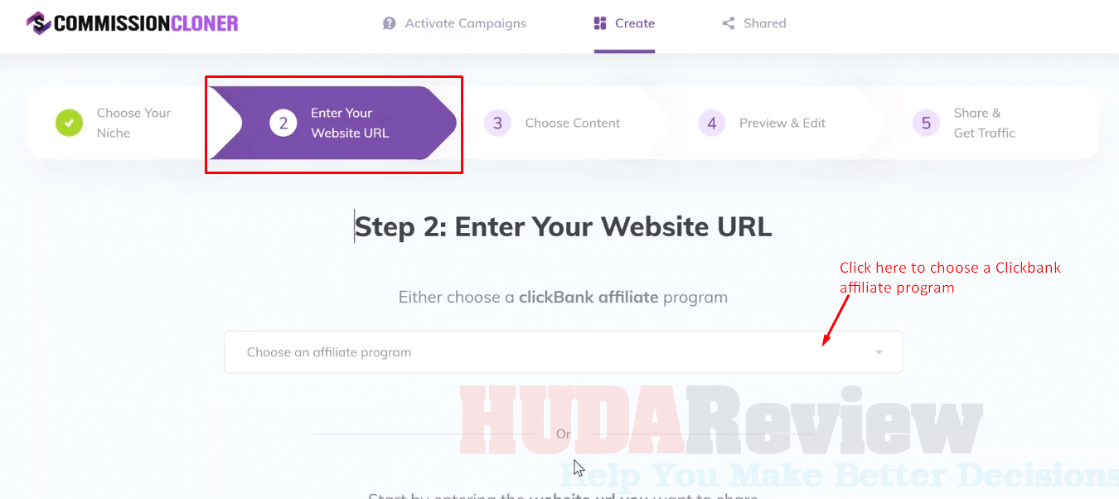Screen dimensions: 1119x499
Task: Click the step 3 number circle
Action: (x=497, y=124)
